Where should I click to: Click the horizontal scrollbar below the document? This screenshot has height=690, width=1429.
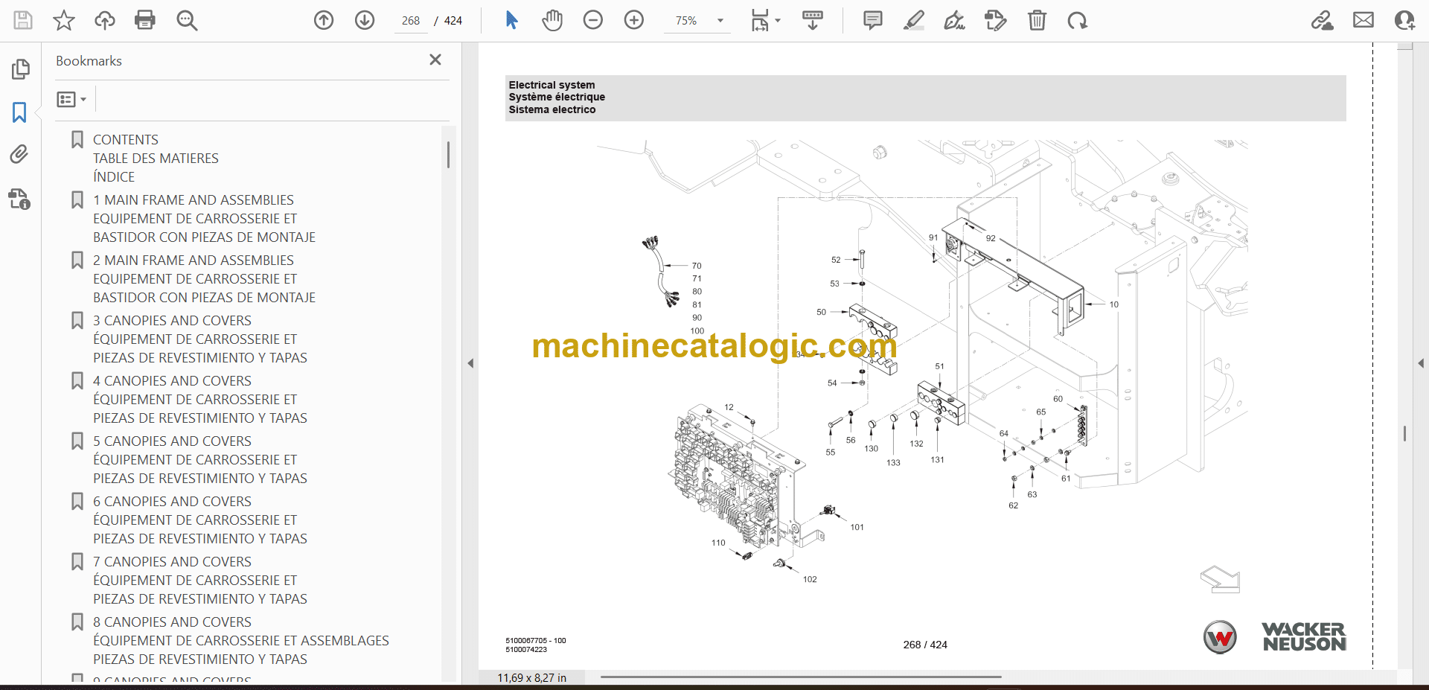(x=800, y=677)
